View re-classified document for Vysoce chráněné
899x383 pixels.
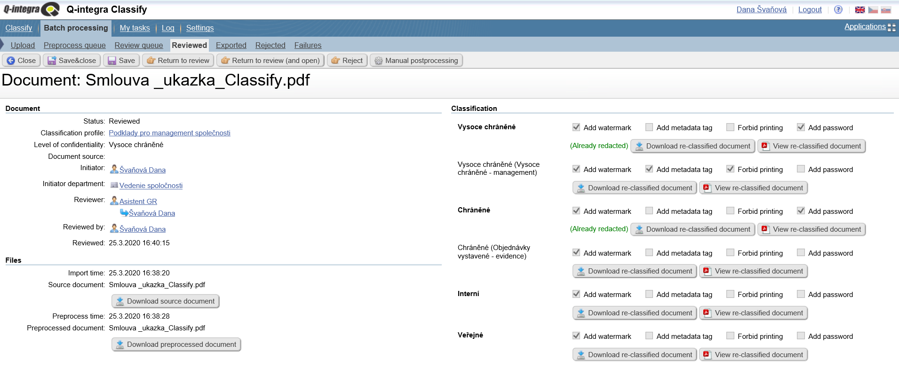[811, 146]
